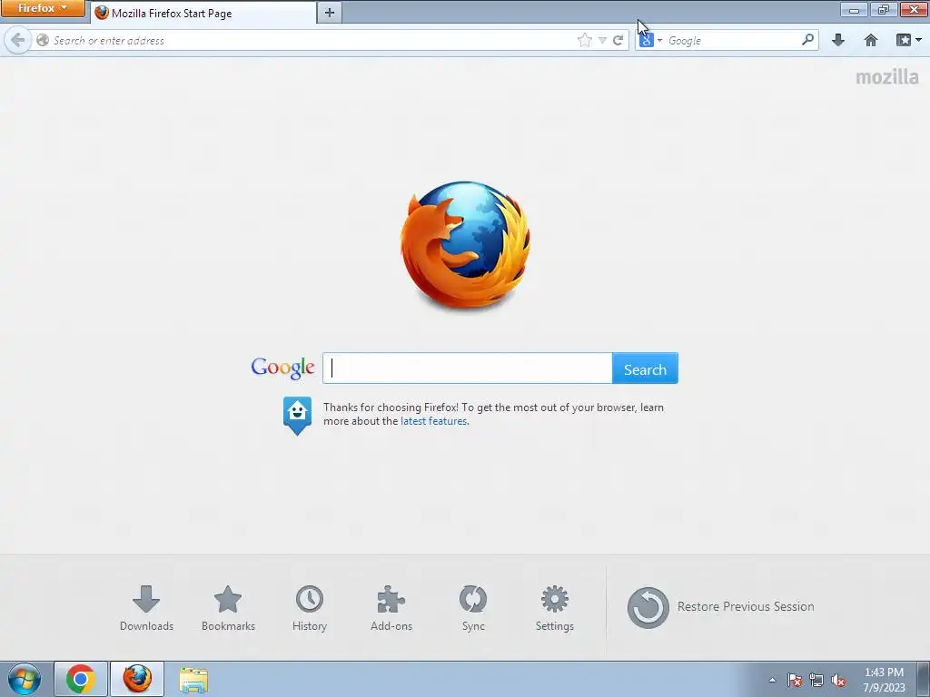The image size is (930, 697).
Task: Focus the main Google search text field
Action: [x=468, y=368]
